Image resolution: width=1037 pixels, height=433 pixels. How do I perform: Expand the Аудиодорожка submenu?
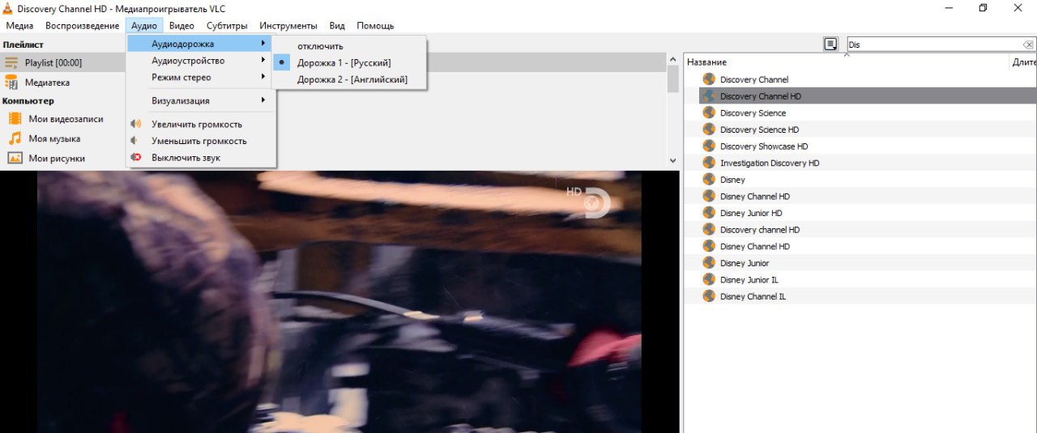199,44
